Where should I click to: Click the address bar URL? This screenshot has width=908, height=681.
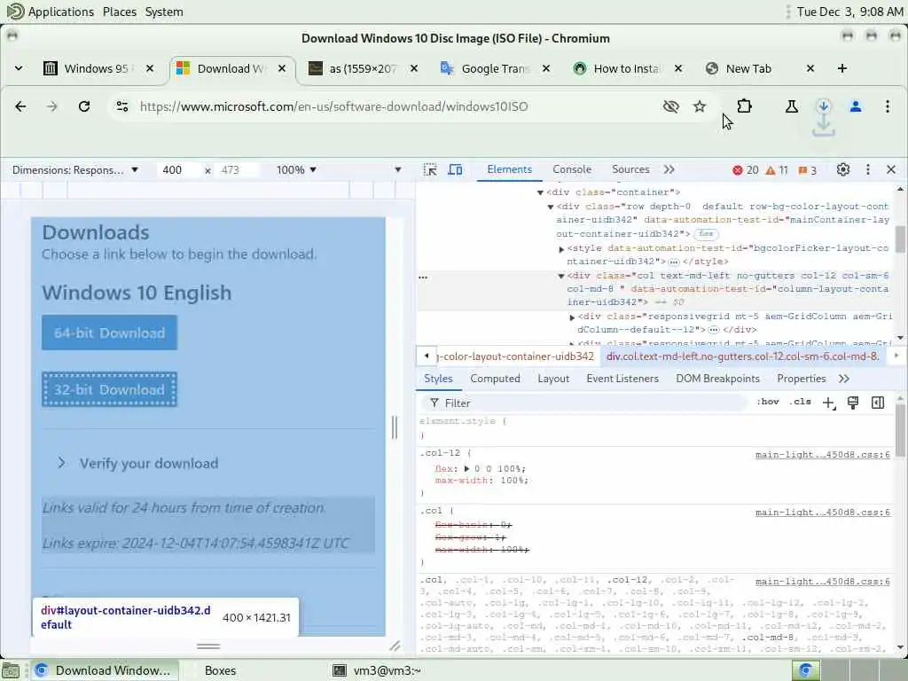(333, 106)
